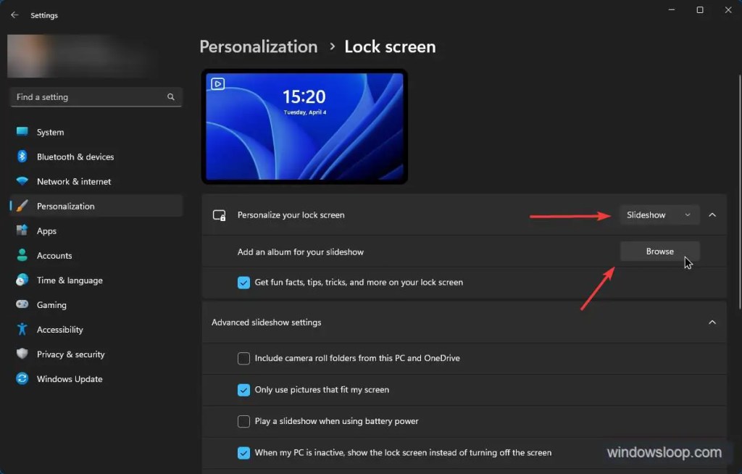
Task: Collapse Advanced slideshow settings section
Action: [x=712, y=323]
